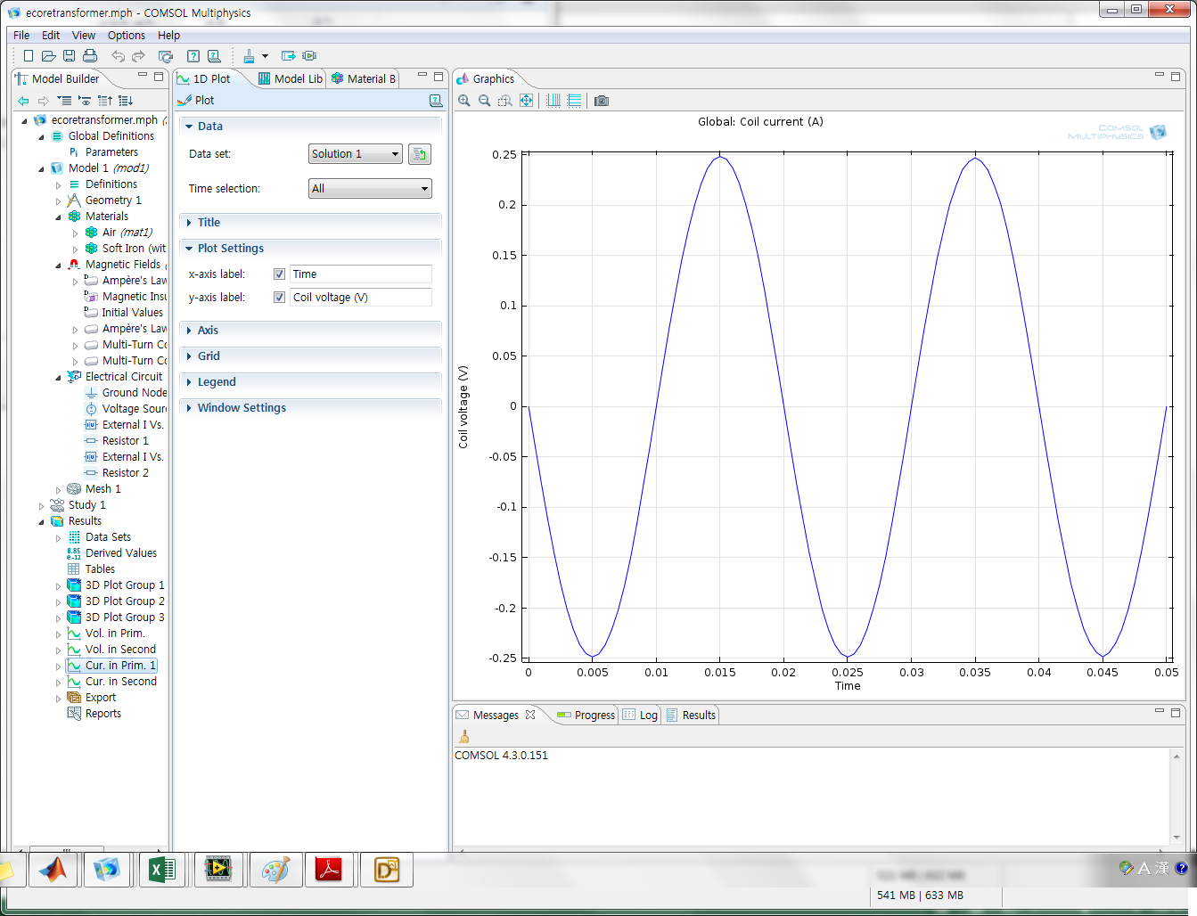Click the Save file icon in main toolbar
This screenshot has width=1197, height=916.
pos(70,56)
